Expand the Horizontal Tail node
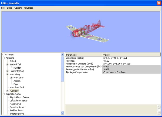Image resolution: width=162 pixels, height=117 pixels. tap(8, 71)
